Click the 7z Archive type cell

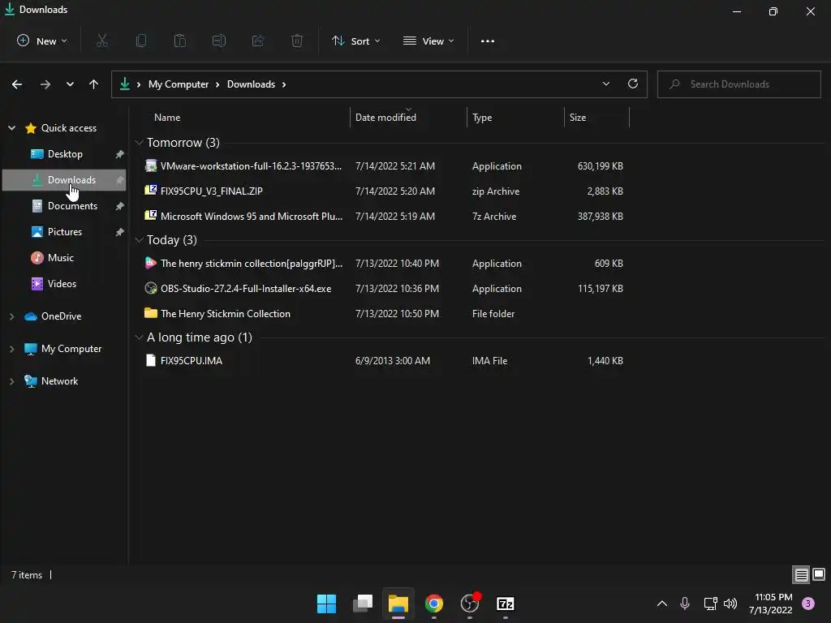[x=494, y=216]
